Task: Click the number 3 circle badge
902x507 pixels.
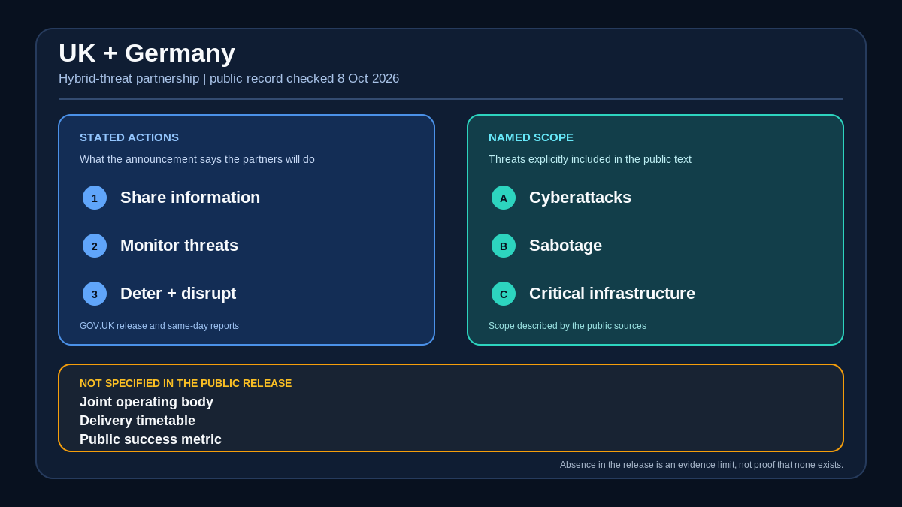Action: tap(95, 294)
